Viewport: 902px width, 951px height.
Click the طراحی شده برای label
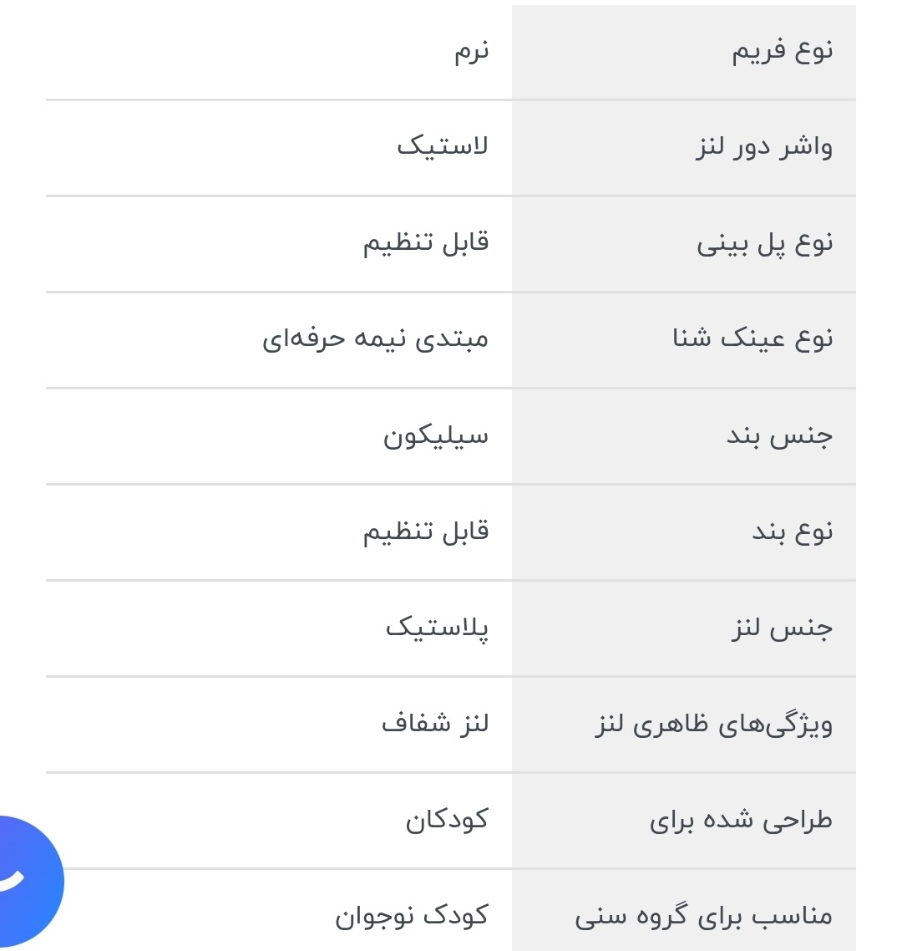[x=741, y=821]
